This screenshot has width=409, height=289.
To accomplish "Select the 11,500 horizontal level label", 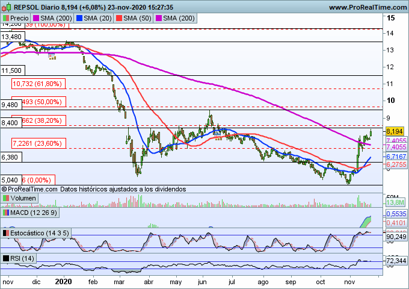I will [x=13, y=70].
